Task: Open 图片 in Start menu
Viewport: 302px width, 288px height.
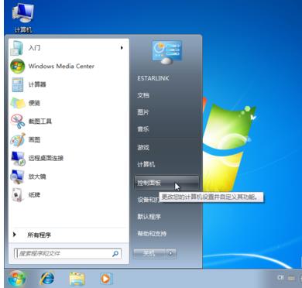Action: [x=143, y=112]
